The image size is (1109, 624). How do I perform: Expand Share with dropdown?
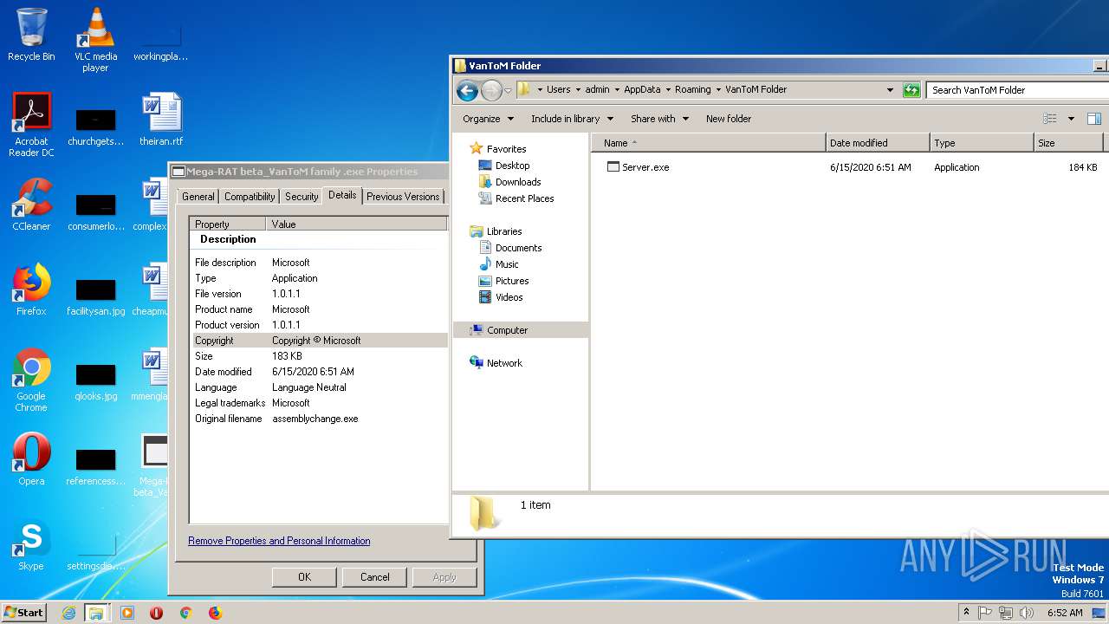pyautogui.click(x=659, y=119)
